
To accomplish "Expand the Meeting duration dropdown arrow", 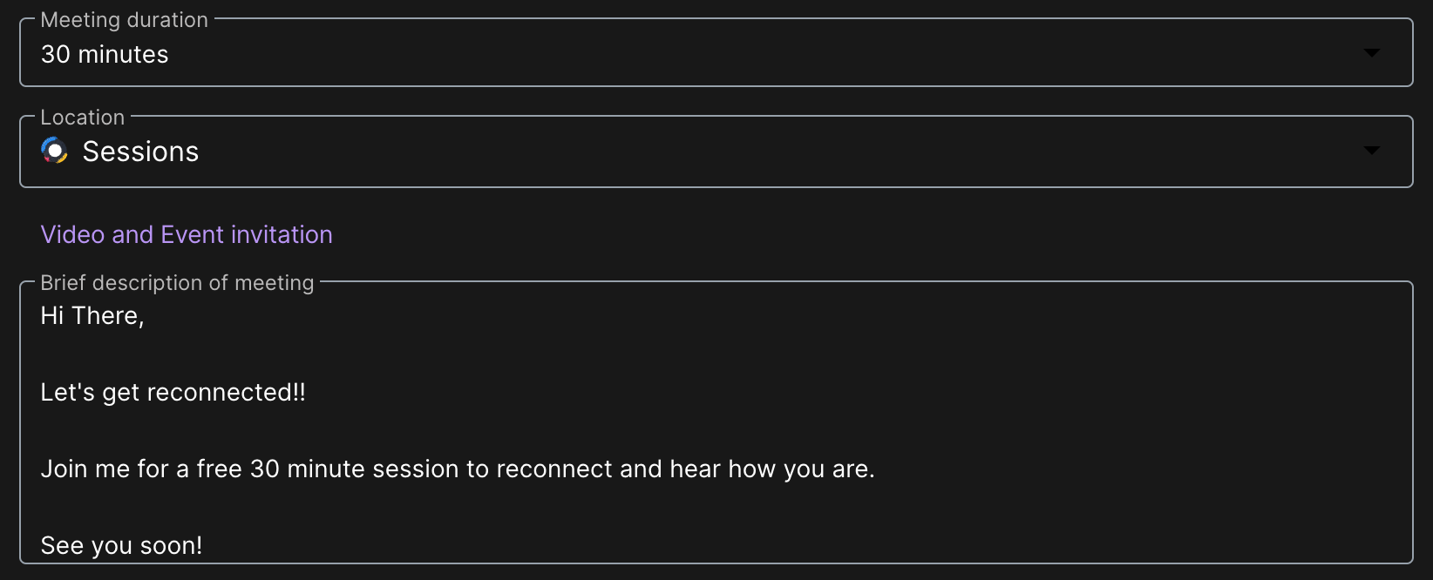I will [1371, 53].
